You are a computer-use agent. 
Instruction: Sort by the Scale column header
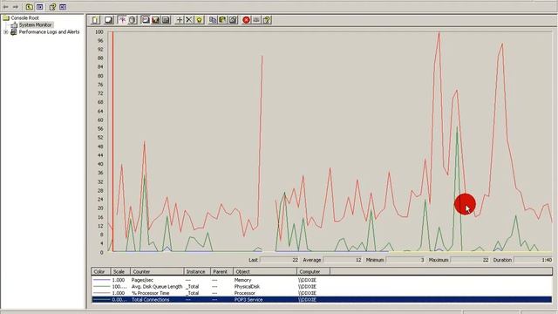[x=120, y=271]
